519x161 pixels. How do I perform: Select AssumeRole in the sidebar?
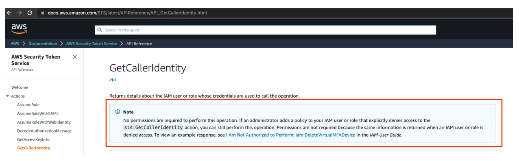click(x=28, y=105)
